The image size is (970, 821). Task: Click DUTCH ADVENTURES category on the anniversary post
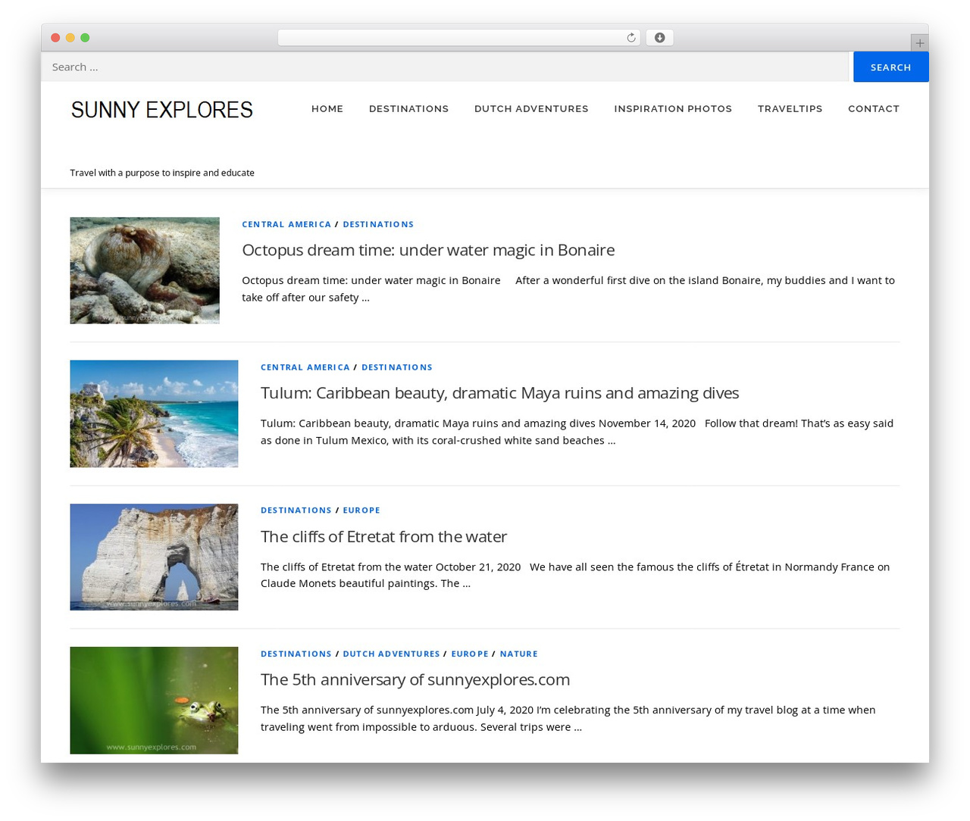391,654
